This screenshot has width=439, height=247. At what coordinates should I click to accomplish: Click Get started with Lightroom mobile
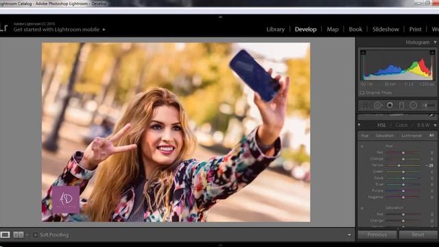[56, 30]
